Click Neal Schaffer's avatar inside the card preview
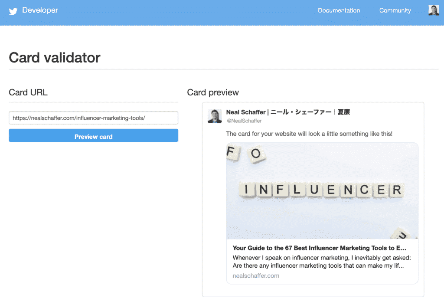The image size is (444, 305). (x=215, y=116)
